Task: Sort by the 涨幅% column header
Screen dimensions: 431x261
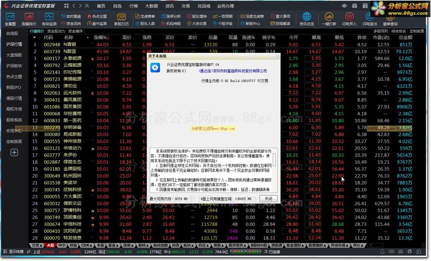Action: [101, 38]
